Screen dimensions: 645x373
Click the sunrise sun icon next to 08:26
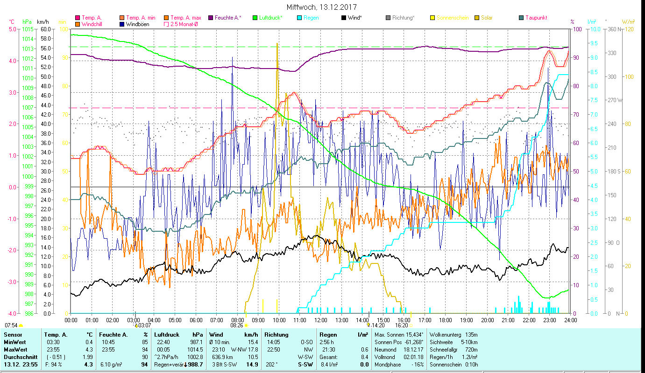[246, 325]
